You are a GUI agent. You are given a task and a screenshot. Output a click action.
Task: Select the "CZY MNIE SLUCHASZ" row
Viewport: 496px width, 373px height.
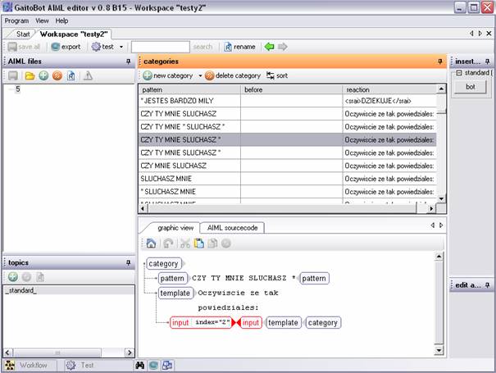288,166
